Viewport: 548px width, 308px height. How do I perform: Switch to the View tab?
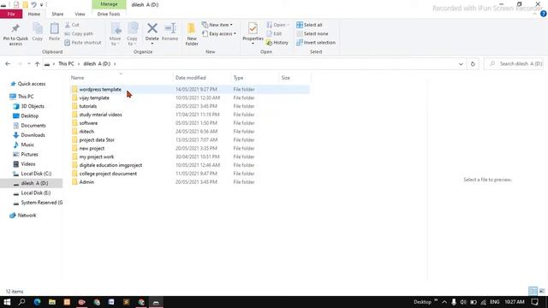click(80, 14)
